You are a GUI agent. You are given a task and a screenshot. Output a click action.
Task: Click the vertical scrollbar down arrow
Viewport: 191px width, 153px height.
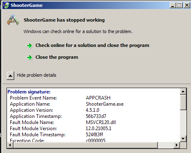pyautogui.click(x=183, y=139)
